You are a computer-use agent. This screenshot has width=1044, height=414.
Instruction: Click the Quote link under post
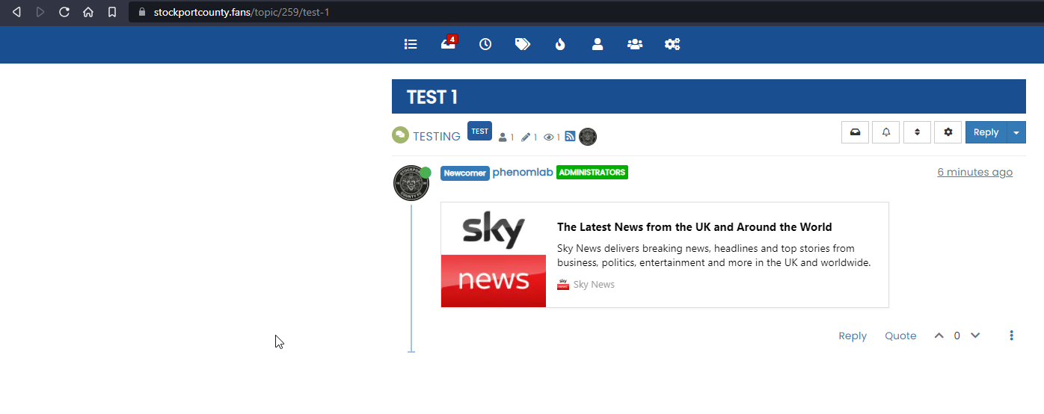pos(900,336)
